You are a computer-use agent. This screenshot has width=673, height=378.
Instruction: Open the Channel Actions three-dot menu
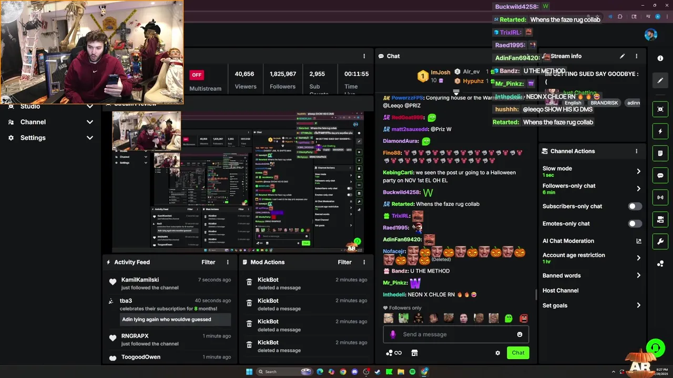[x=636, y=151]
